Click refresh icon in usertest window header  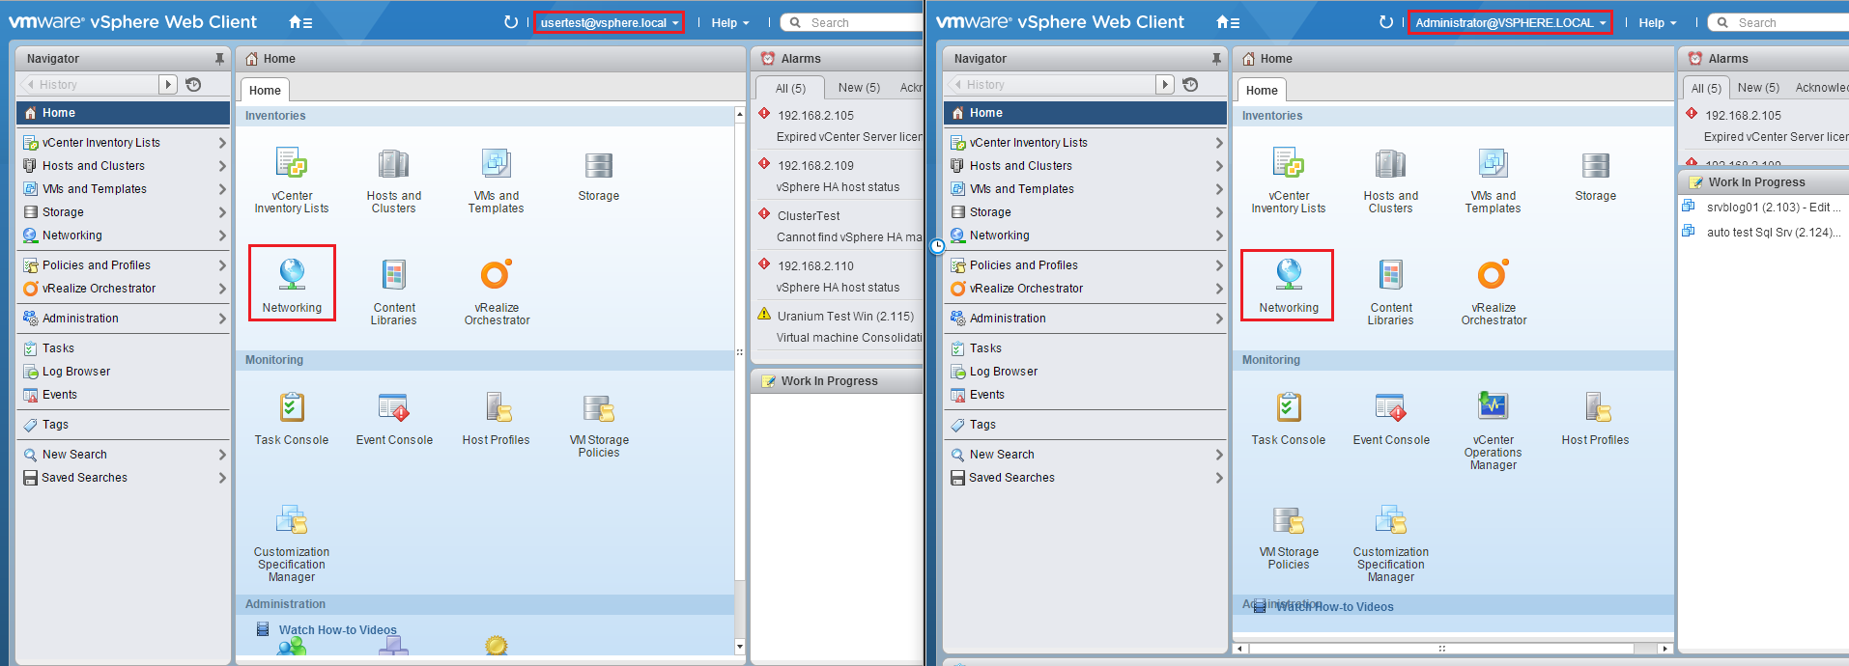coord(511,22)
